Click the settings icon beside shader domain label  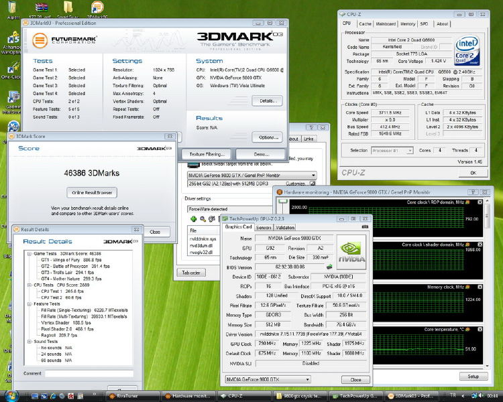(467, 245)
